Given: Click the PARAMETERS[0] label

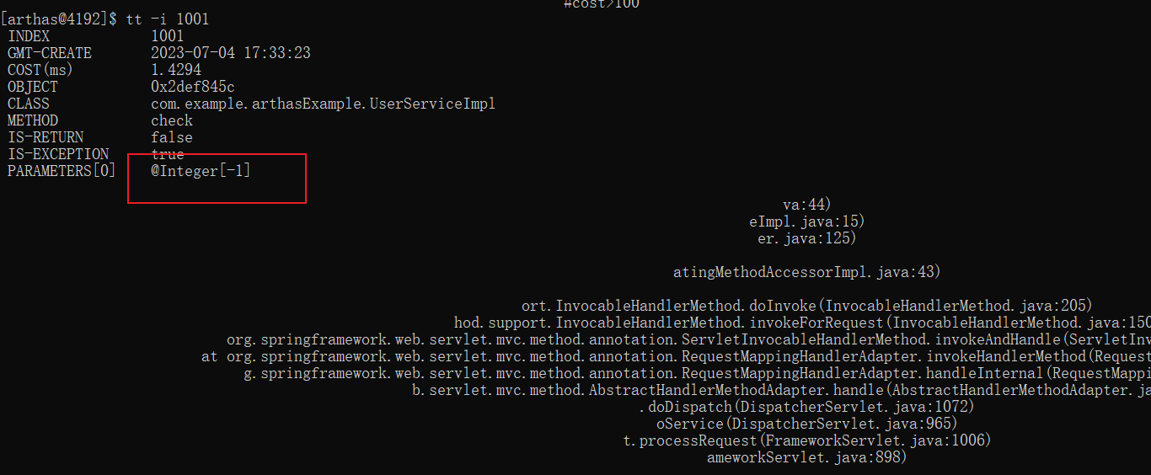Looking at the screenshot, I should pyautogui.click(x=62, y=171).
